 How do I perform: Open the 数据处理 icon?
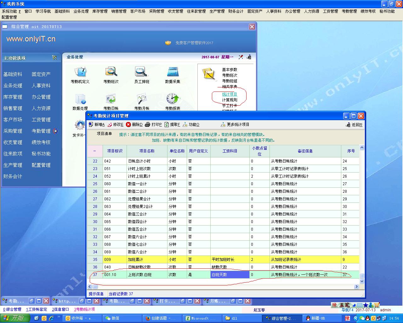[x=80, y=99]
